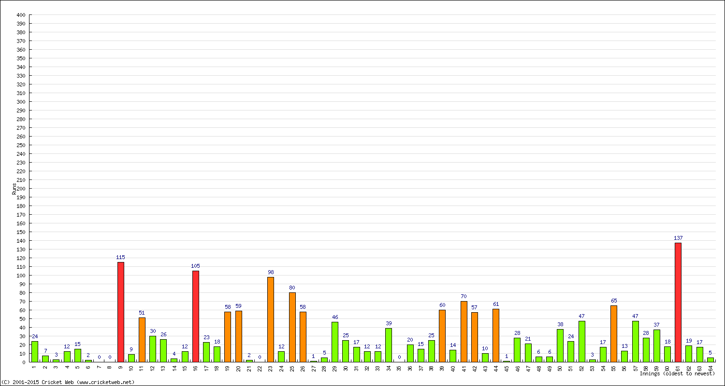Screen dimensions: 725x386
Task: Click the 400 tick on the Runs axis
Action: click(20, 15)
